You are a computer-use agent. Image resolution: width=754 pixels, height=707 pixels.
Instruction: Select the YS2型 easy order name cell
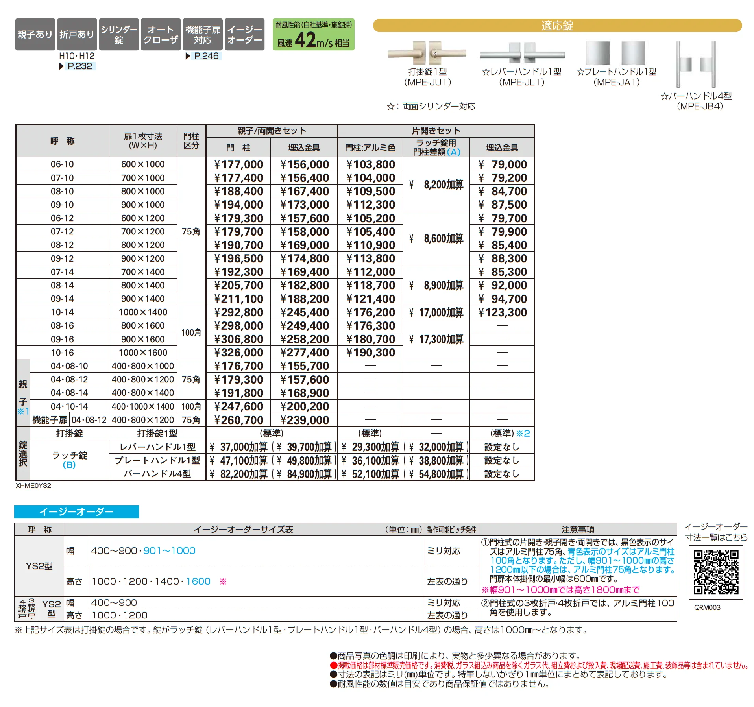click(x=39, y=566)
